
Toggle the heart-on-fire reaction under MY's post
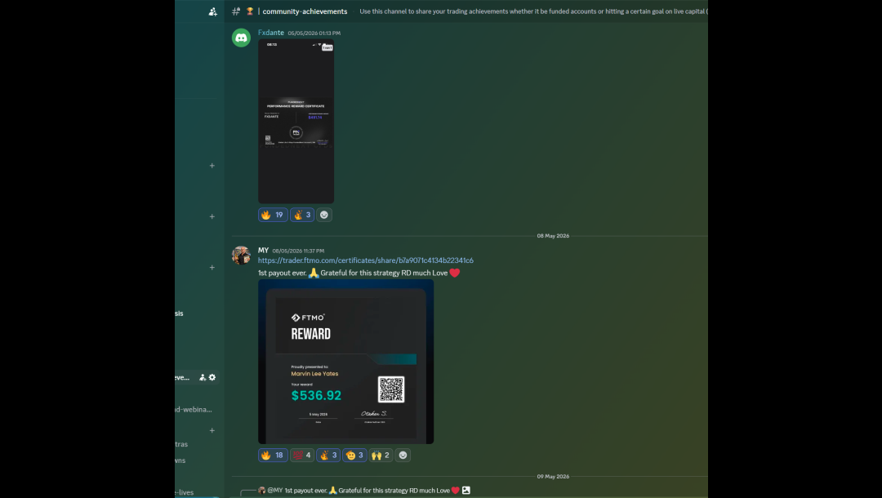[x=328, y=456]
